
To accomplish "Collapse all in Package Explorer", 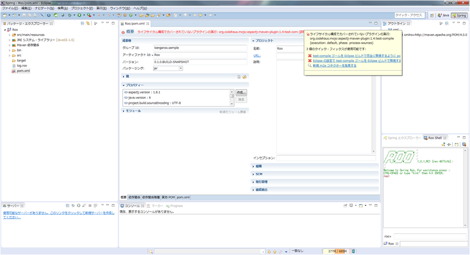I will 82,23.
